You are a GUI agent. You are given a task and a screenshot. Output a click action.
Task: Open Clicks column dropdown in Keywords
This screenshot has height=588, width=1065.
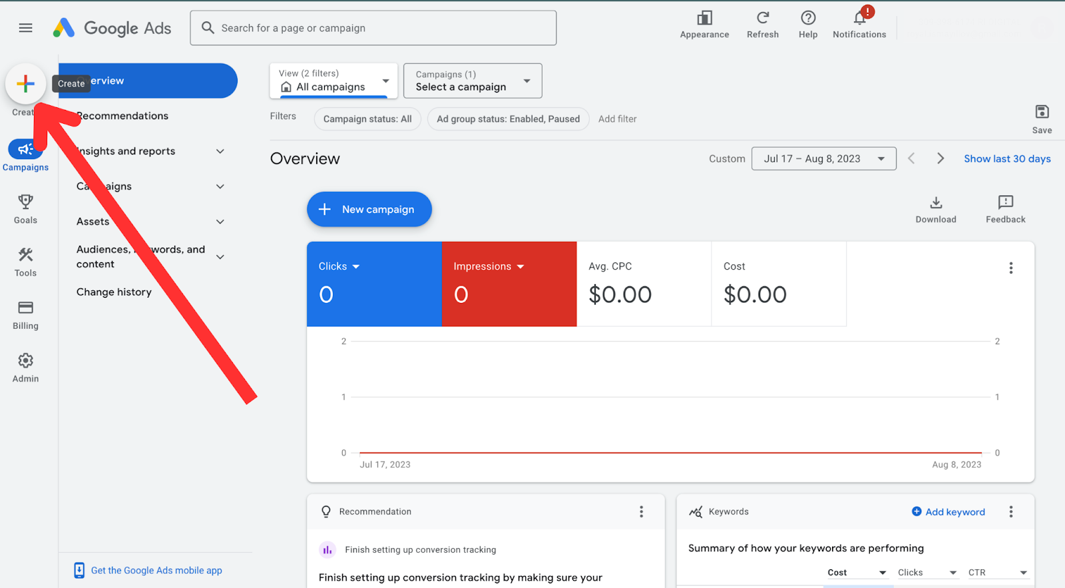click(x=927, y=573)
